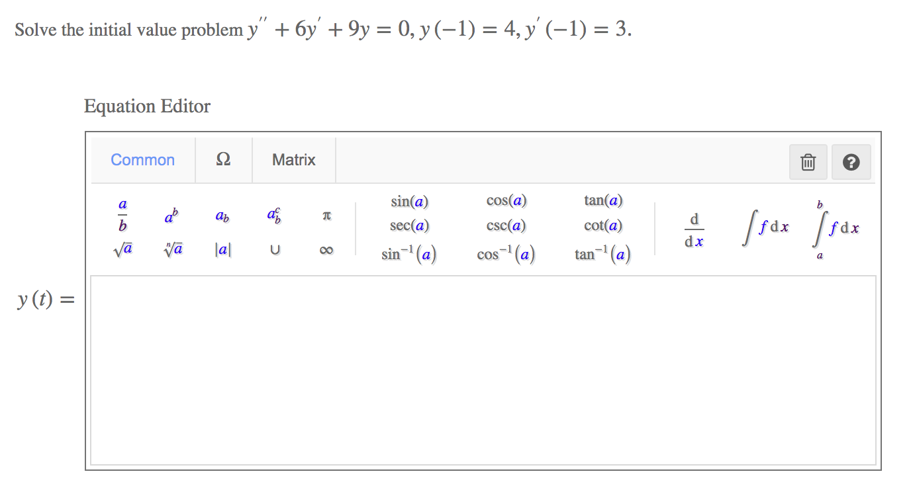The image size is (911, 488).
Task: Click the square root icon
Action: 122,249
